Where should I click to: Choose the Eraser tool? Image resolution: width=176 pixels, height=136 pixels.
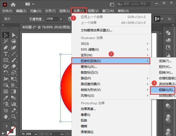click(14, 66)
